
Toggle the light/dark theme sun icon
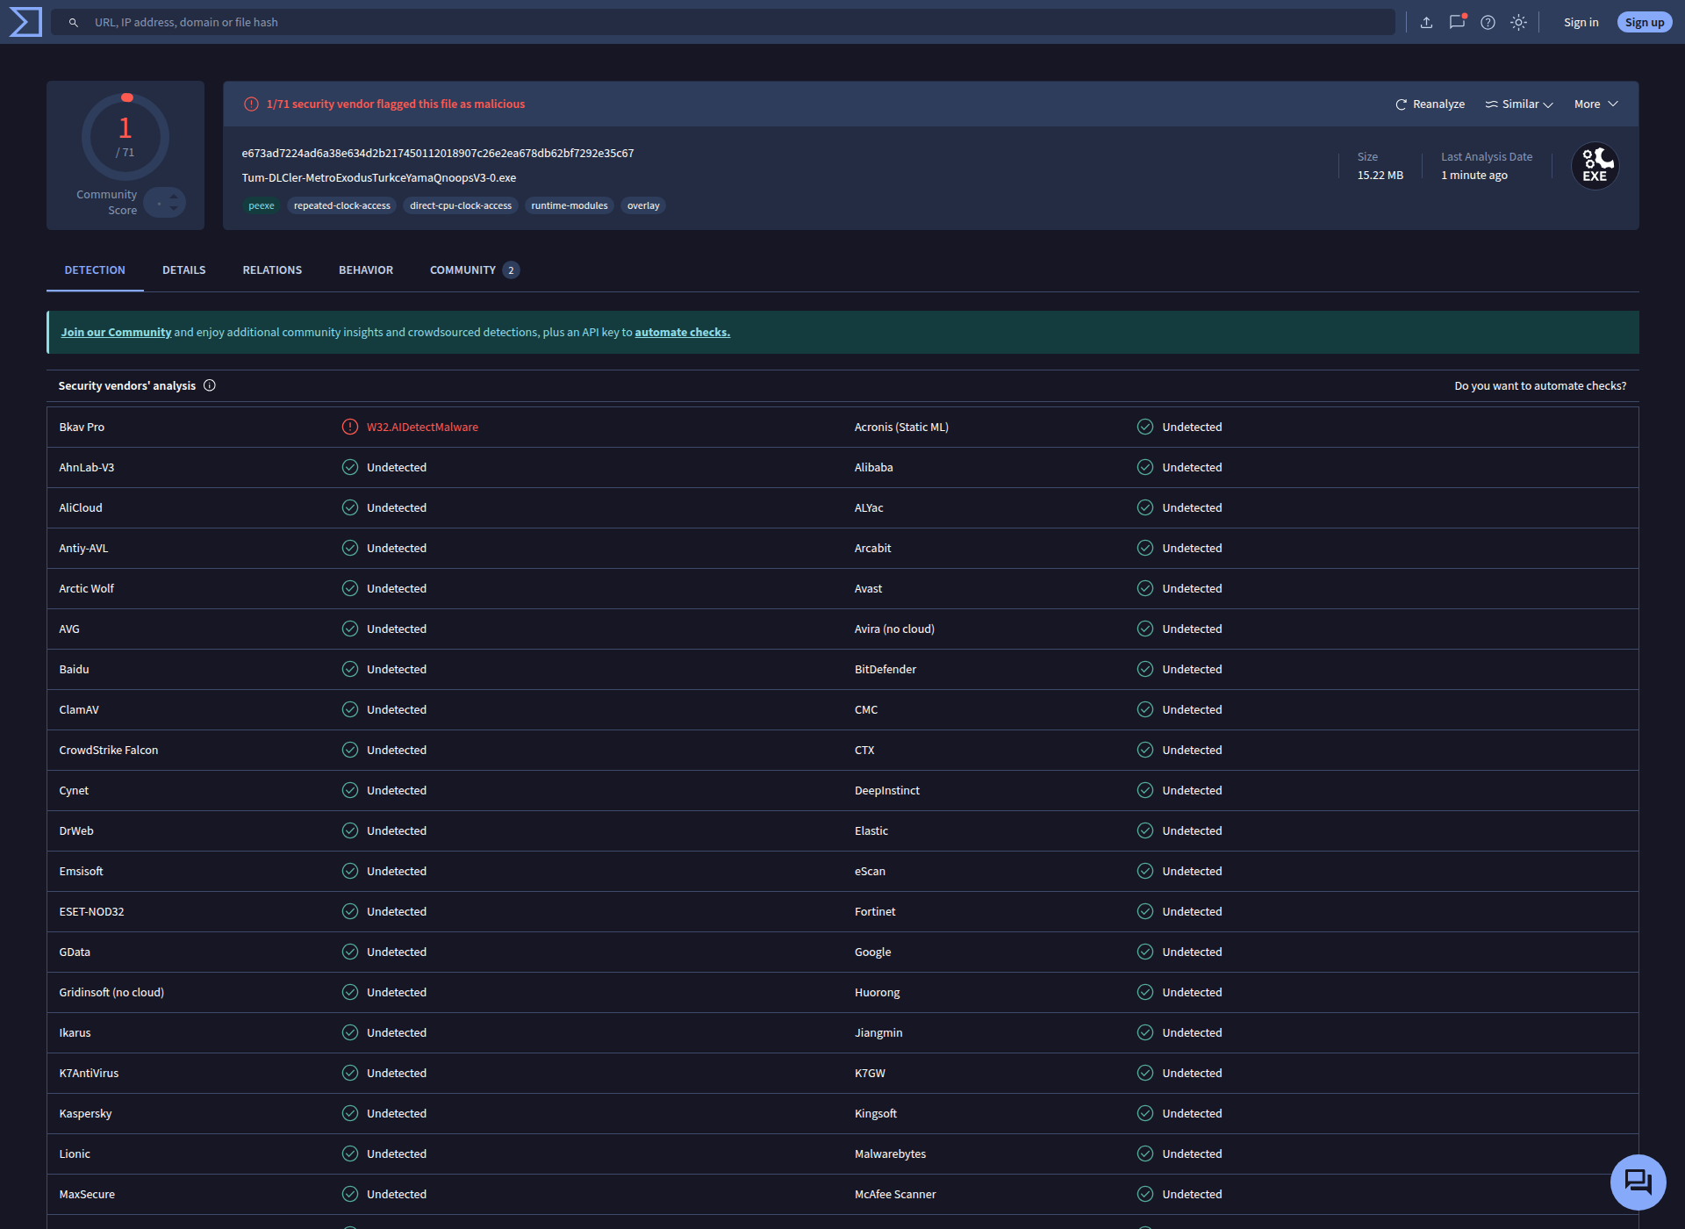tap(1518, 23)
